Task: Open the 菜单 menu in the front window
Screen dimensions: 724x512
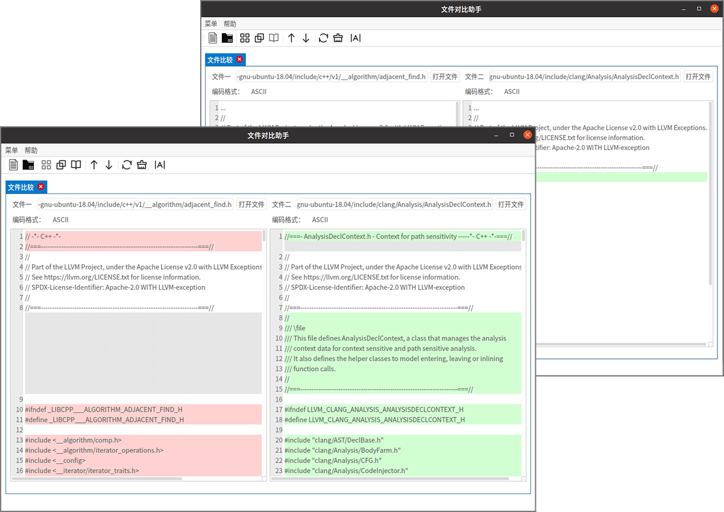Action: click(x=11, y=151)
